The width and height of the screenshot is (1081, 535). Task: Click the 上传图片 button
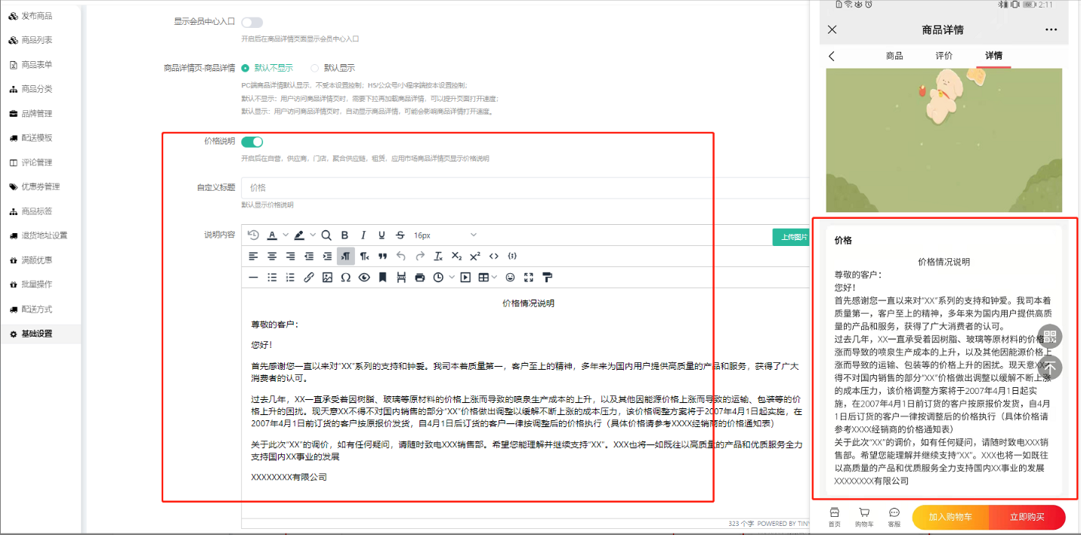pos(792,237)
